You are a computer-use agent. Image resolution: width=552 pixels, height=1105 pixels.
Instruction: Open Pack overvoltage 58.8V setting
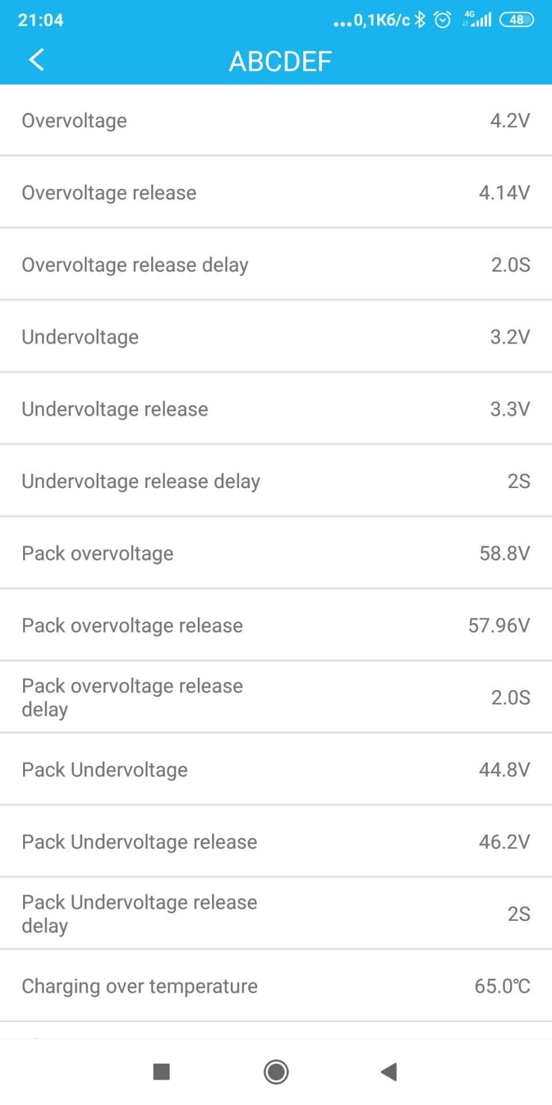[x=276, y=553]
